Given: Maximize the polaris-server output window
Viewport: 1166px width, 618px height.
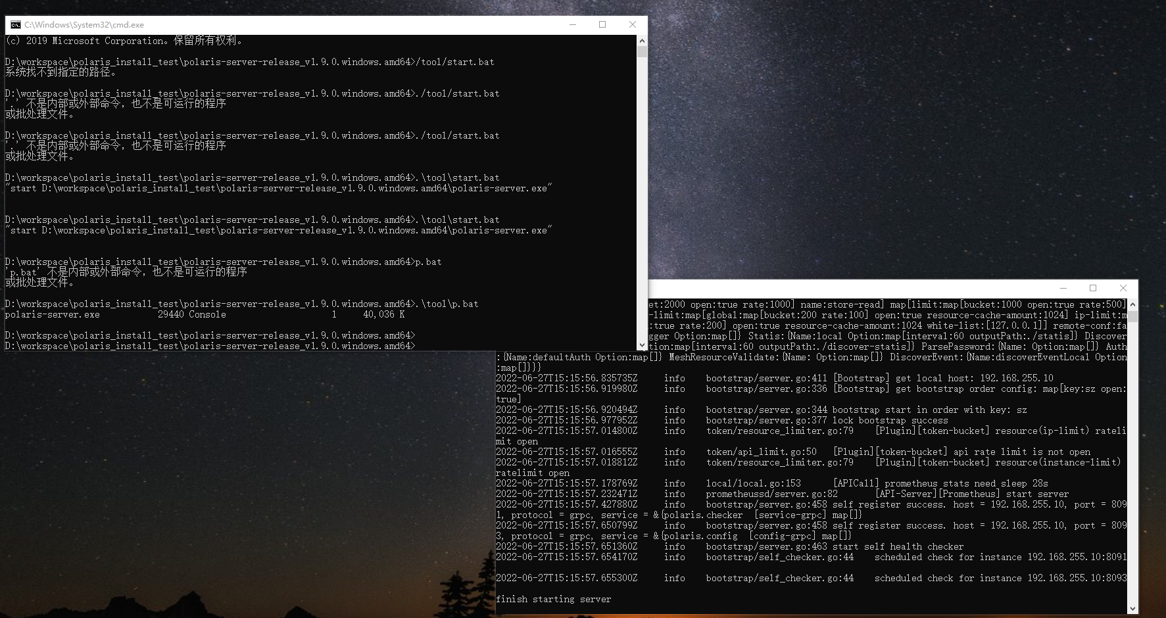Looking at the screenshot, I should point(1093,288).
